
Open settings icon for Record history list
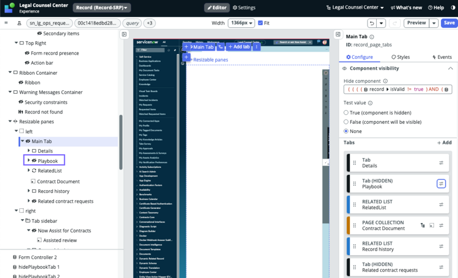[x=441, y=246]
